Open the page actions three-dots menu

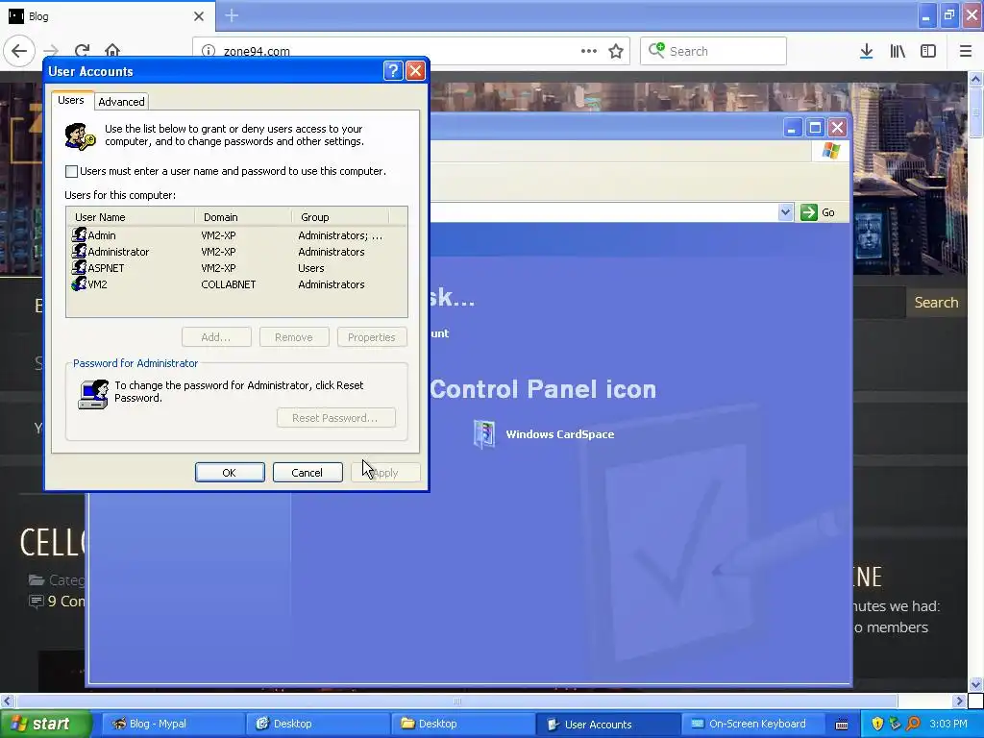click(x=589, y=51)
